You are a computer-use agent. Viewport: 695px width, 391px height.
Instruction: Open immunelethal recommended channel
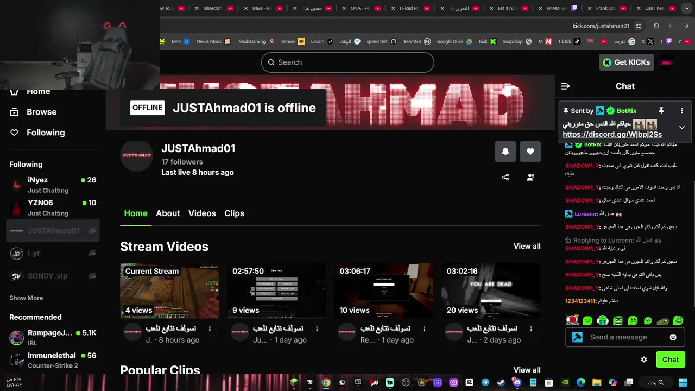point(53,360)
